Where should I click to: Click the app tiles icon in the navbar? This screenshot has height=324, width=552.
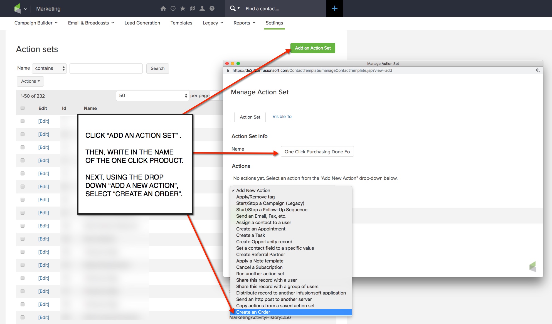pyautogui.click(x=192, y=8)
